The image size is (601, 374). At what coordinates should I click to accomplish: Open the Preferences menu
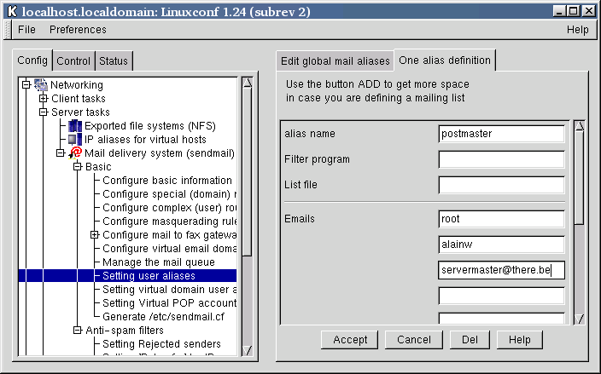coord(78,30)
